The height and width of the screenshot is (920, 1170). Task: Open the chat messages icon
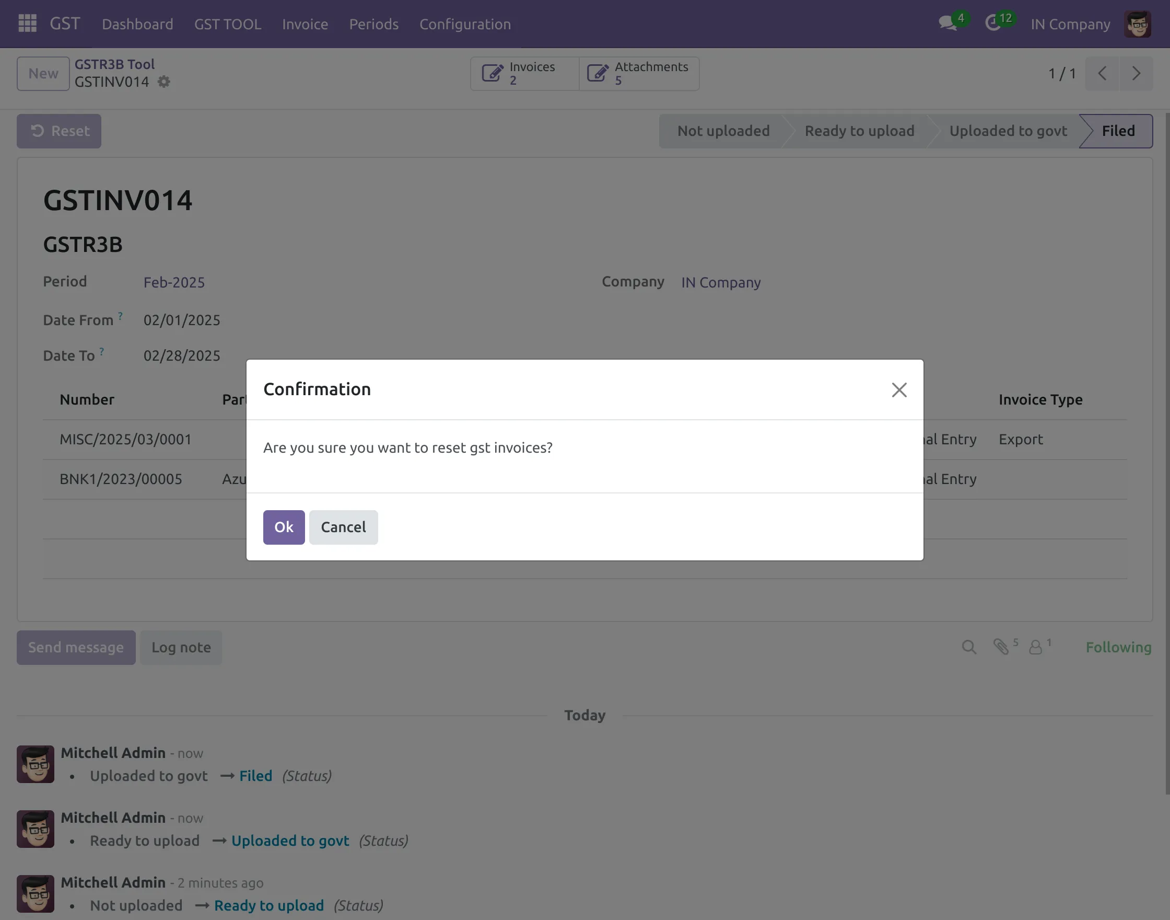(x=947, y=24)
